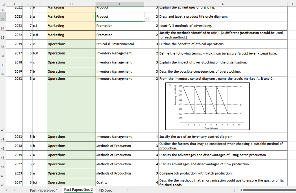296x193 pixels.
Task: Switch to Past Papers-Sec 1 tab
Action: [x=44, y=190]
